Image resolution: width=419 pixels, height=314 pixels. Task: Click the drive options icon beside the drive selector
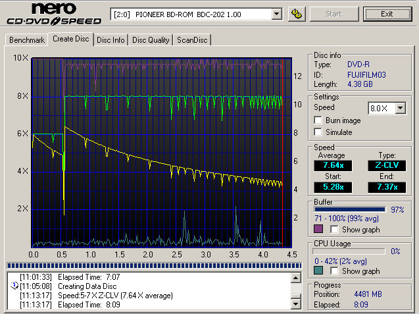[x=297, y=14]
